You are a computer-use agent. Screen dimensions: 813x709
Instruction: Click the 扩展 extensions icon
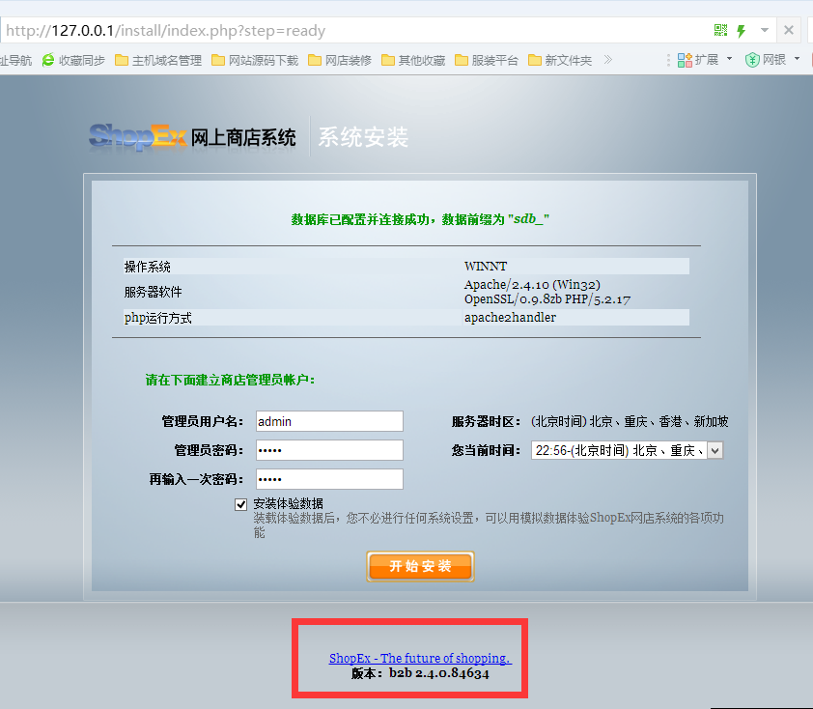click(685, 60)
